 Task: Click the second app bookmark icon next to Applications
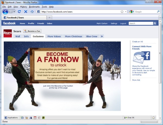click(x=27, y=118)
